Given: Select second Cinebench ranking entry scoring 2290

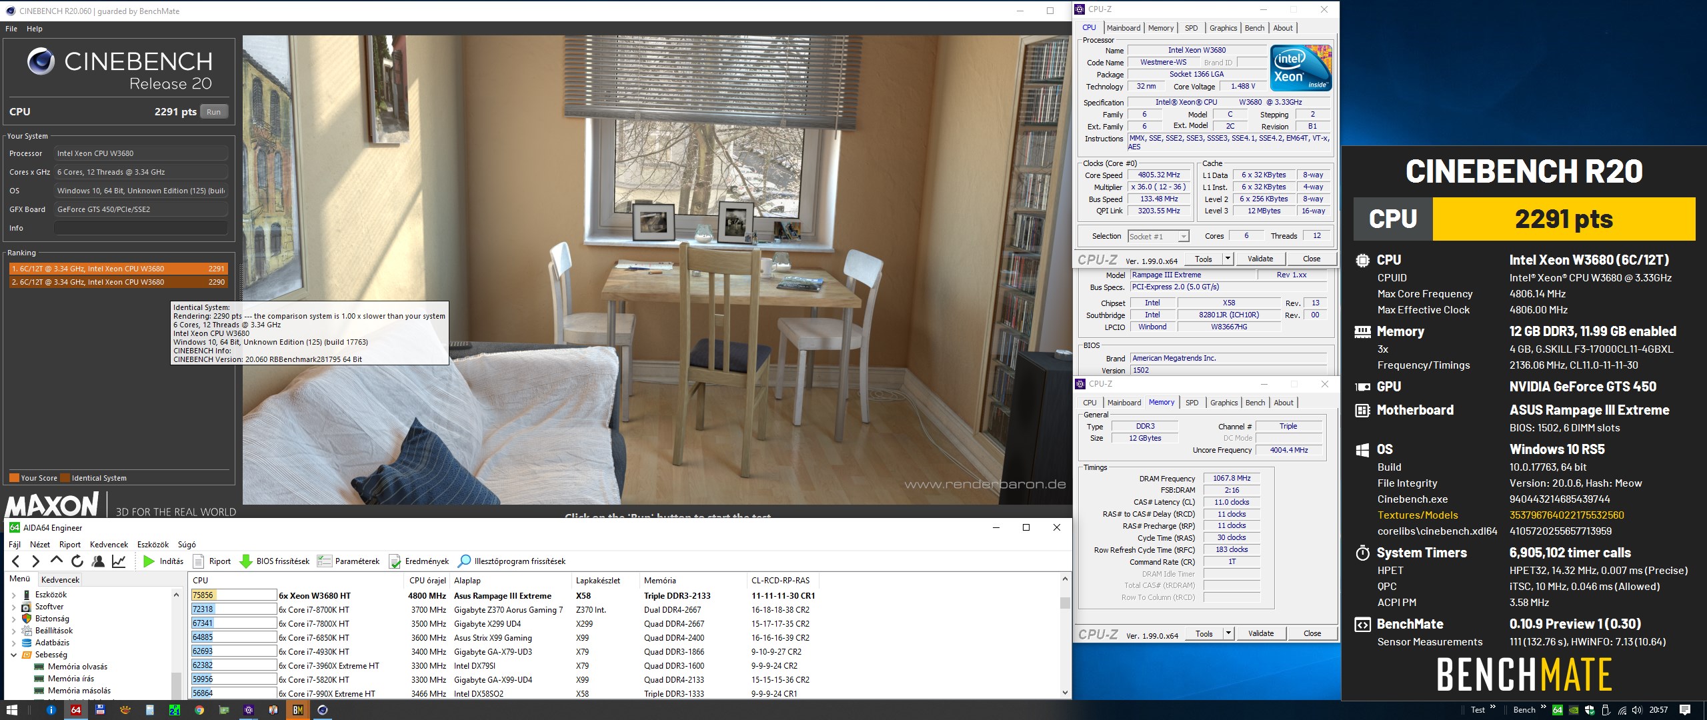Looking at the screenshot, I should coord(118,282).
